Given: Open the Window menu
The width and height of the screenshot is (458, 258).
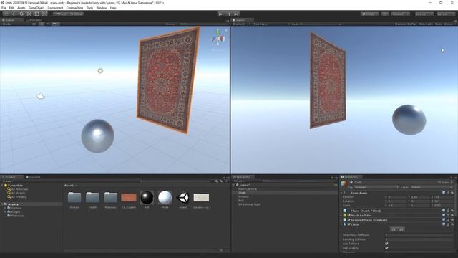Looking at the screenshot, I should tap(102, 8).
